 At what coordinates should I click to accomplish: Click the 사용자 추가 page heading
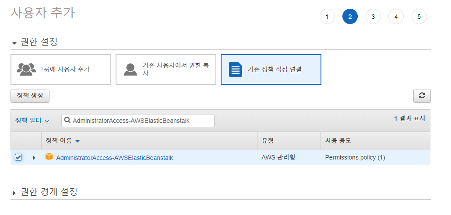[43, 13]
